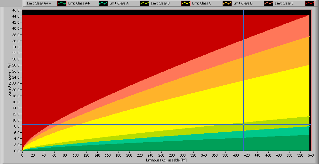Open the Limit Class A plot sample icon
The image size is (319, 164).
144,3
